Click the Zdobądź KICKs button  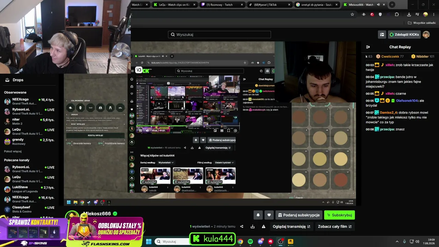[404, 35]
